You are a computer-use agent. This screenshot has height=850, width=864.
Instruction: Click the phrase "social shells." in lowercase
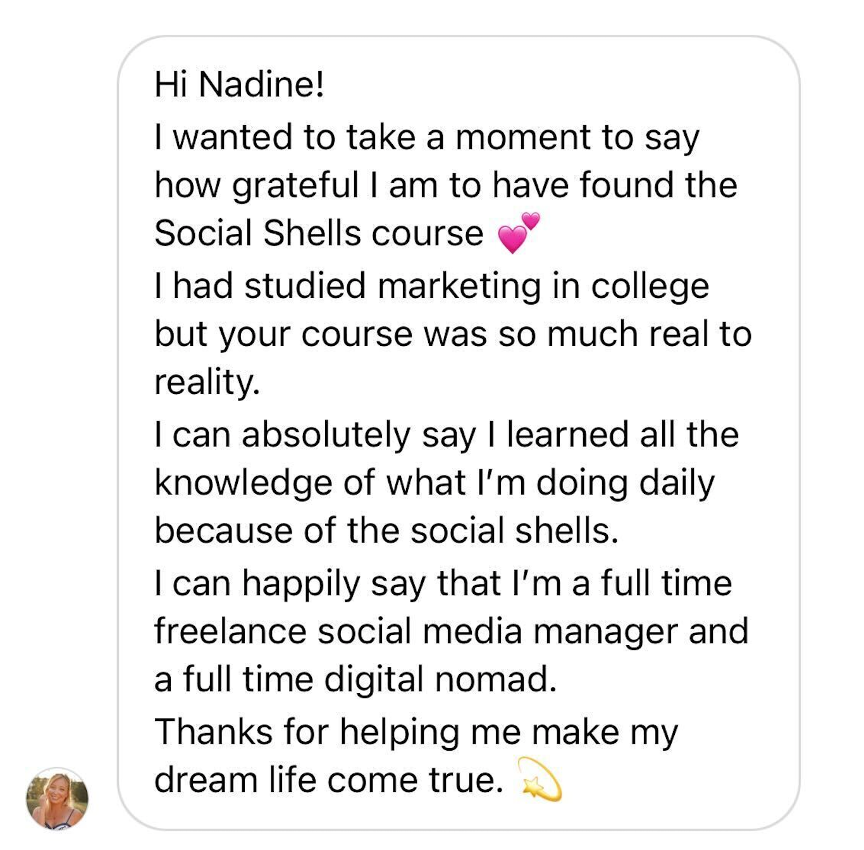pyautogui.click(x=514, y=531)
